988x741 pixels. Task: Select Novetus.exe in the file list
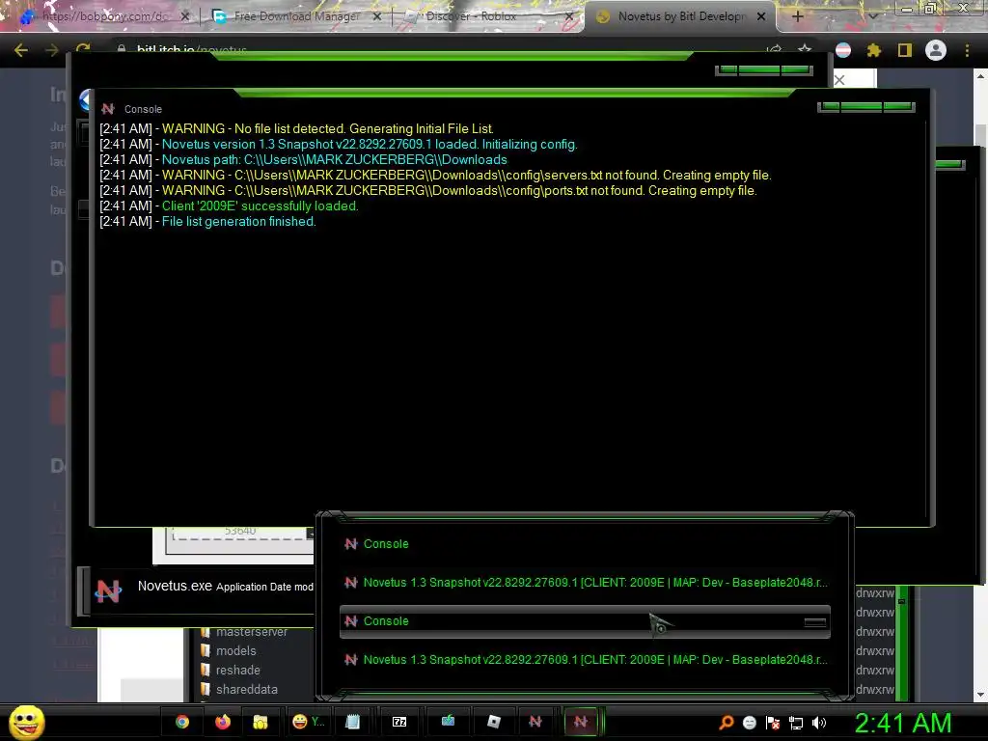coord(195,590)
